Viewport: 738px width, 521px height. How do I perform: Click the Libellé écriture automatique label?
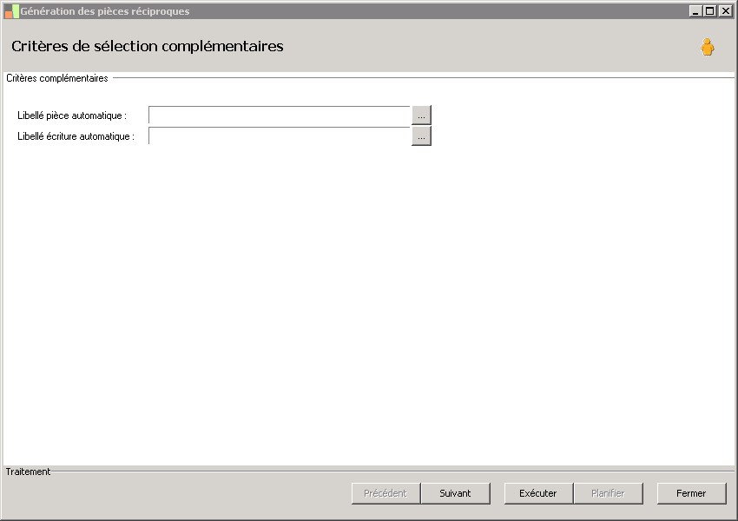point(76,136)
